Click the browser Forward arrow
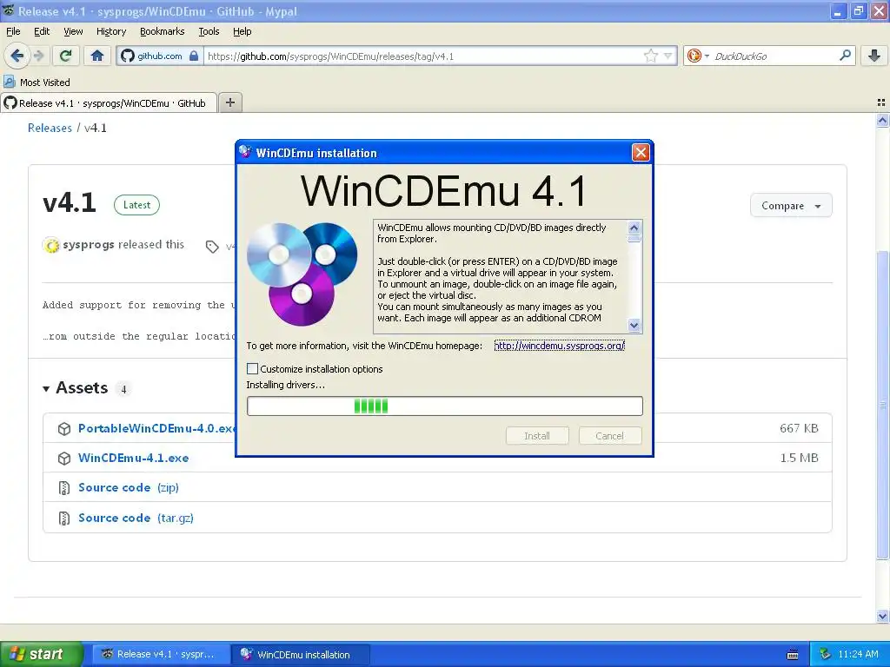Viewport: 890px width, 667px height. click(38, 56)
